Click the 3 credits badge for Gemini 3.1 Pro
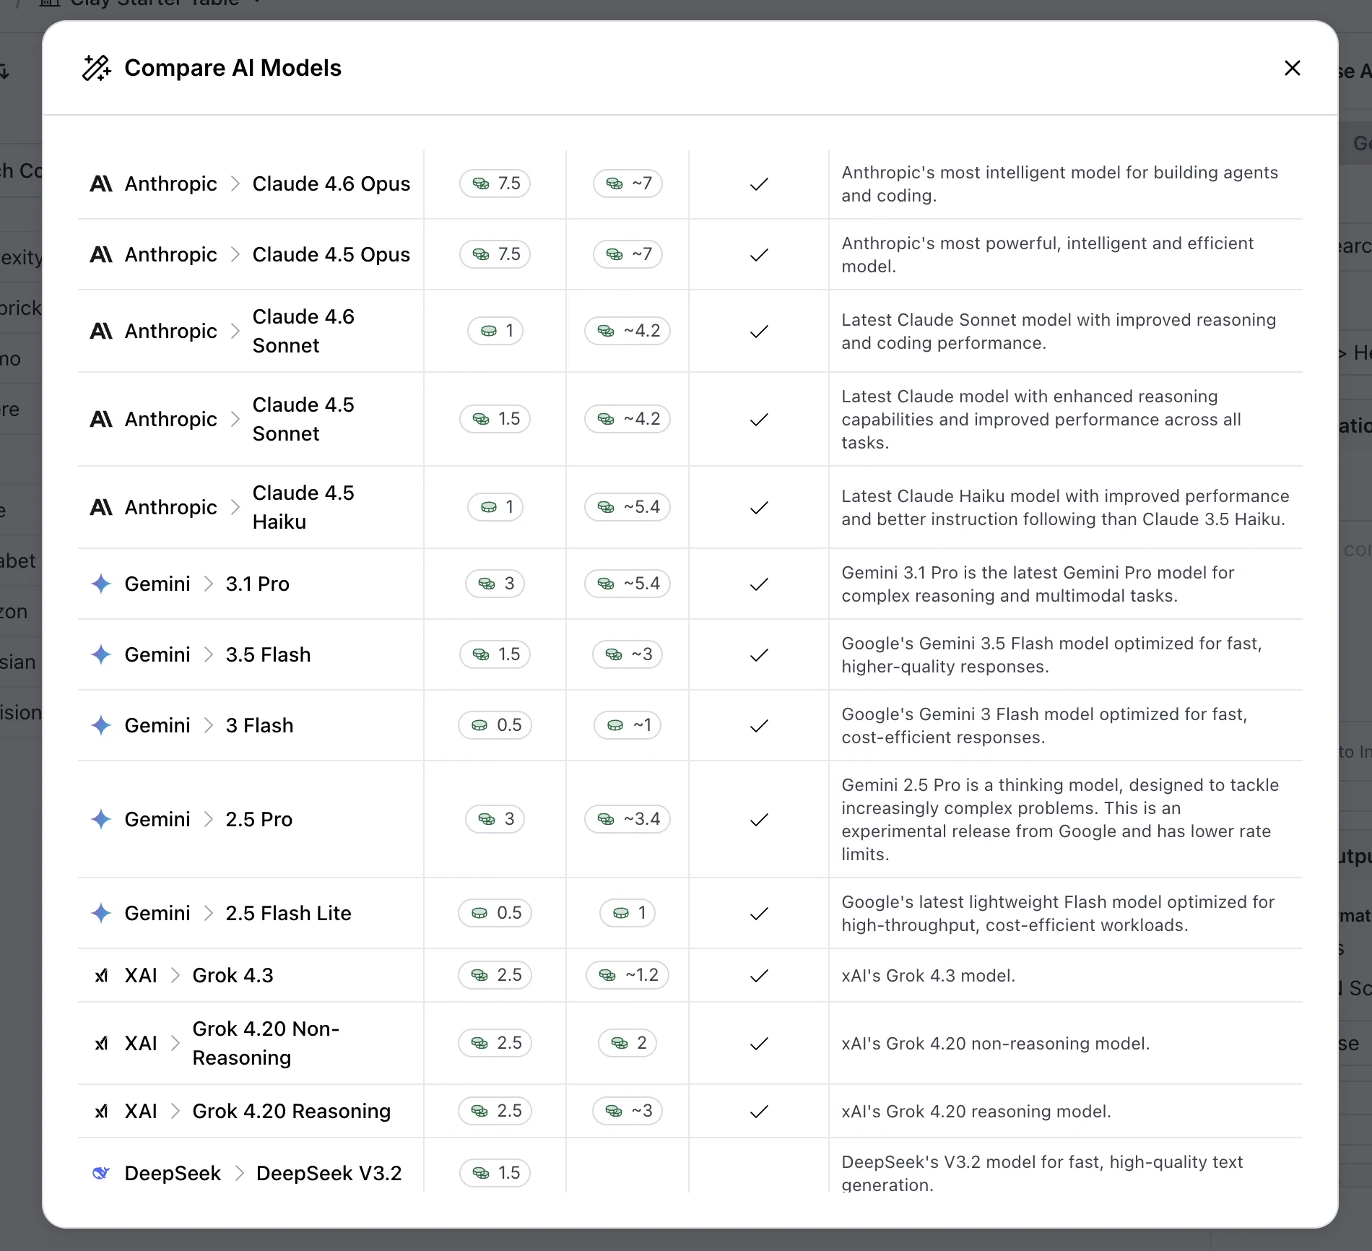 pos(495,584)
